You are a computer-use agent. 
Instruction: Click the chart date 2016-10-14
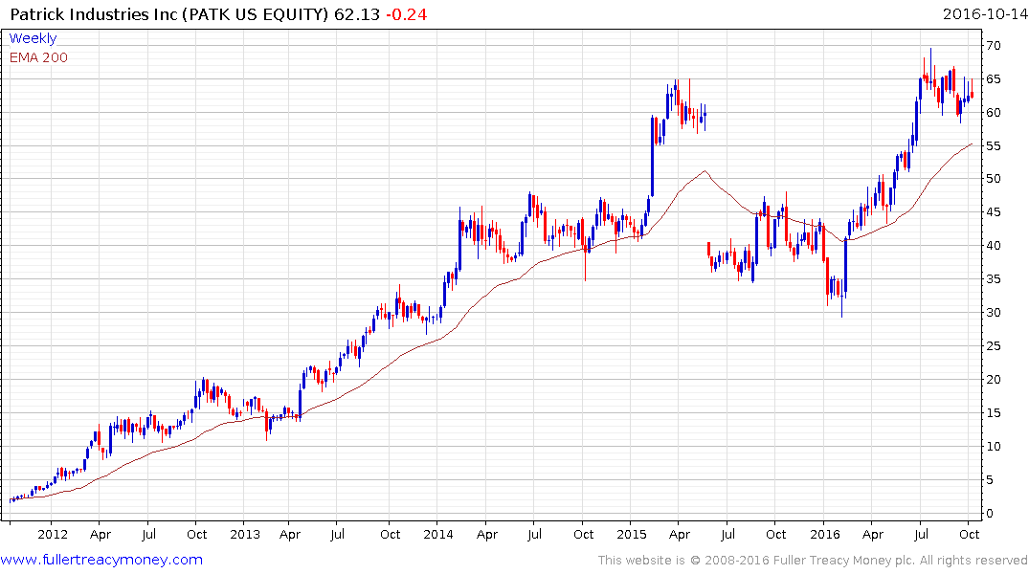[x=984, y=14]
